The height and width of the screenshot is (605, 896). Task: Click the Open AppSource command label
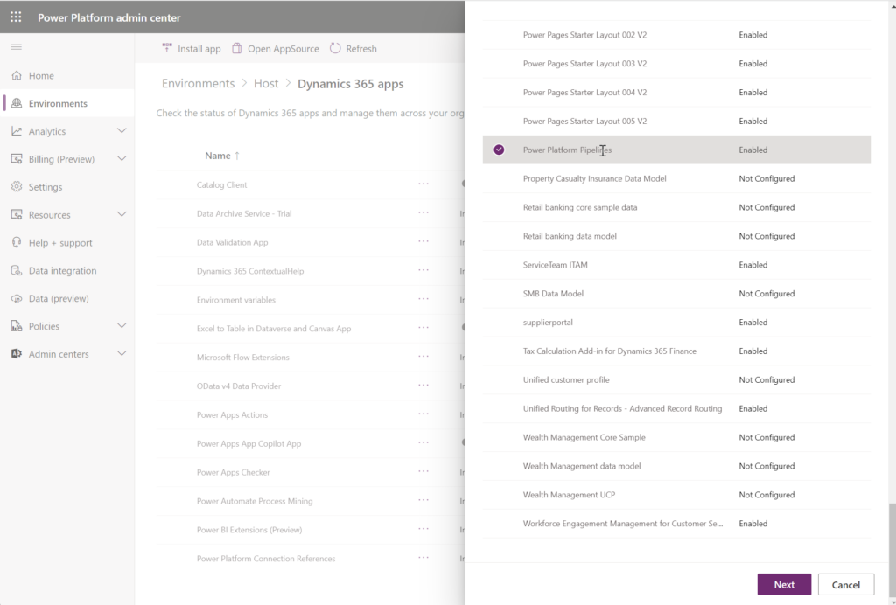click(283, 49)
